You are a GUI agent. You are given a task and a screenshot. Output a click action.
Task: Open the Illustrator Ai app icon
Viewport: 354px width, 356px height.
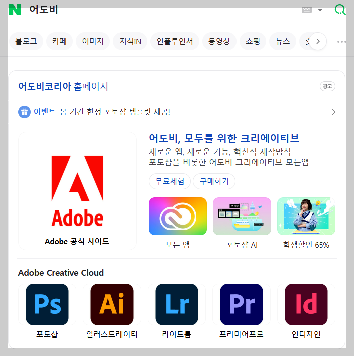112,304
